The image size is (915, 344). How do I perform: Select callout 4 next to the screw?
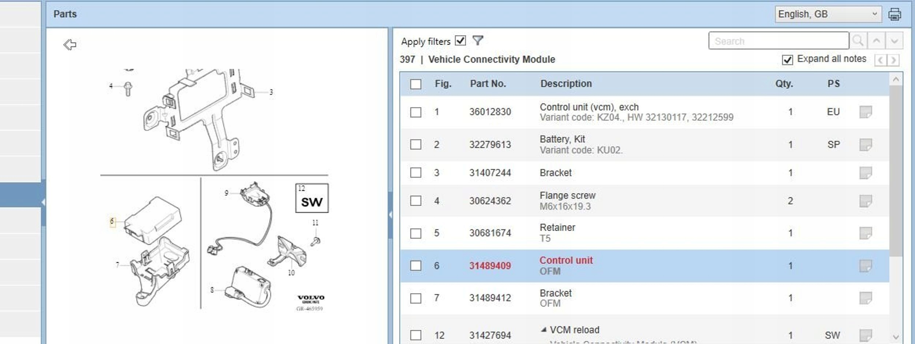[x=111, y=86]
